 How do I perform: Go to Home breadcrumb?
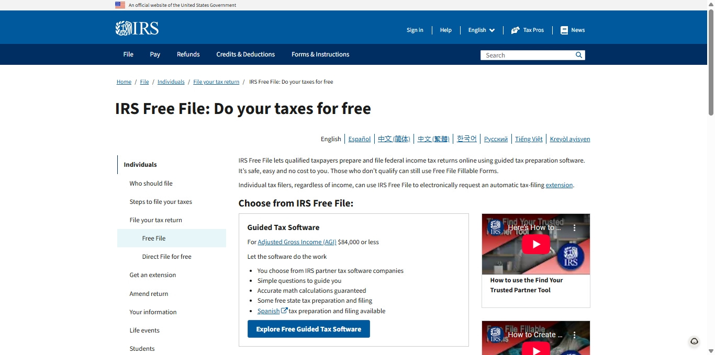(x=124, y=82)
